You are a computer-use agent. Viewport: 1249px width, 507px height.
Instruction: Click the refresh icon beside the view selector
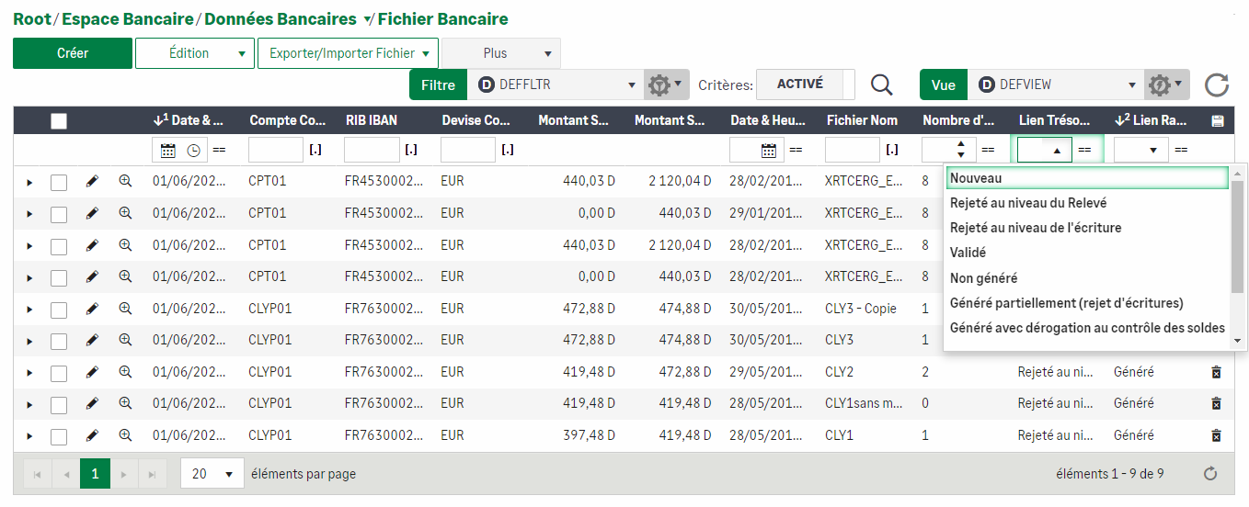[1217, 84]
